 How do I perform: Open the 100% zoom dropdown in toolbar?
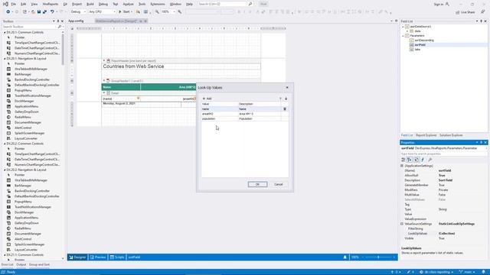pos(168,12)
